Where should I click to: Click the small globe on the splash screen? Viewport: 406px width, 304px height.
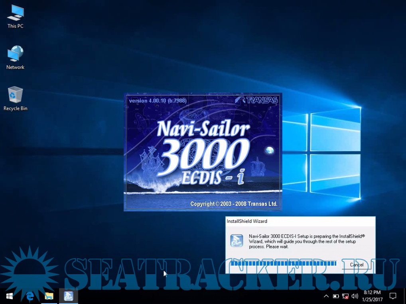coord(269,150)
